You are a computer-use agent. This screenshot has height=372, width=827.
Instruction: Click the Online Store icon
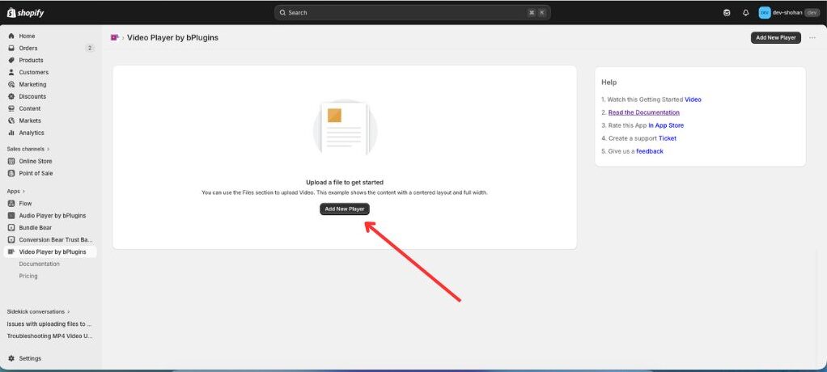click(x=11, y=161)
